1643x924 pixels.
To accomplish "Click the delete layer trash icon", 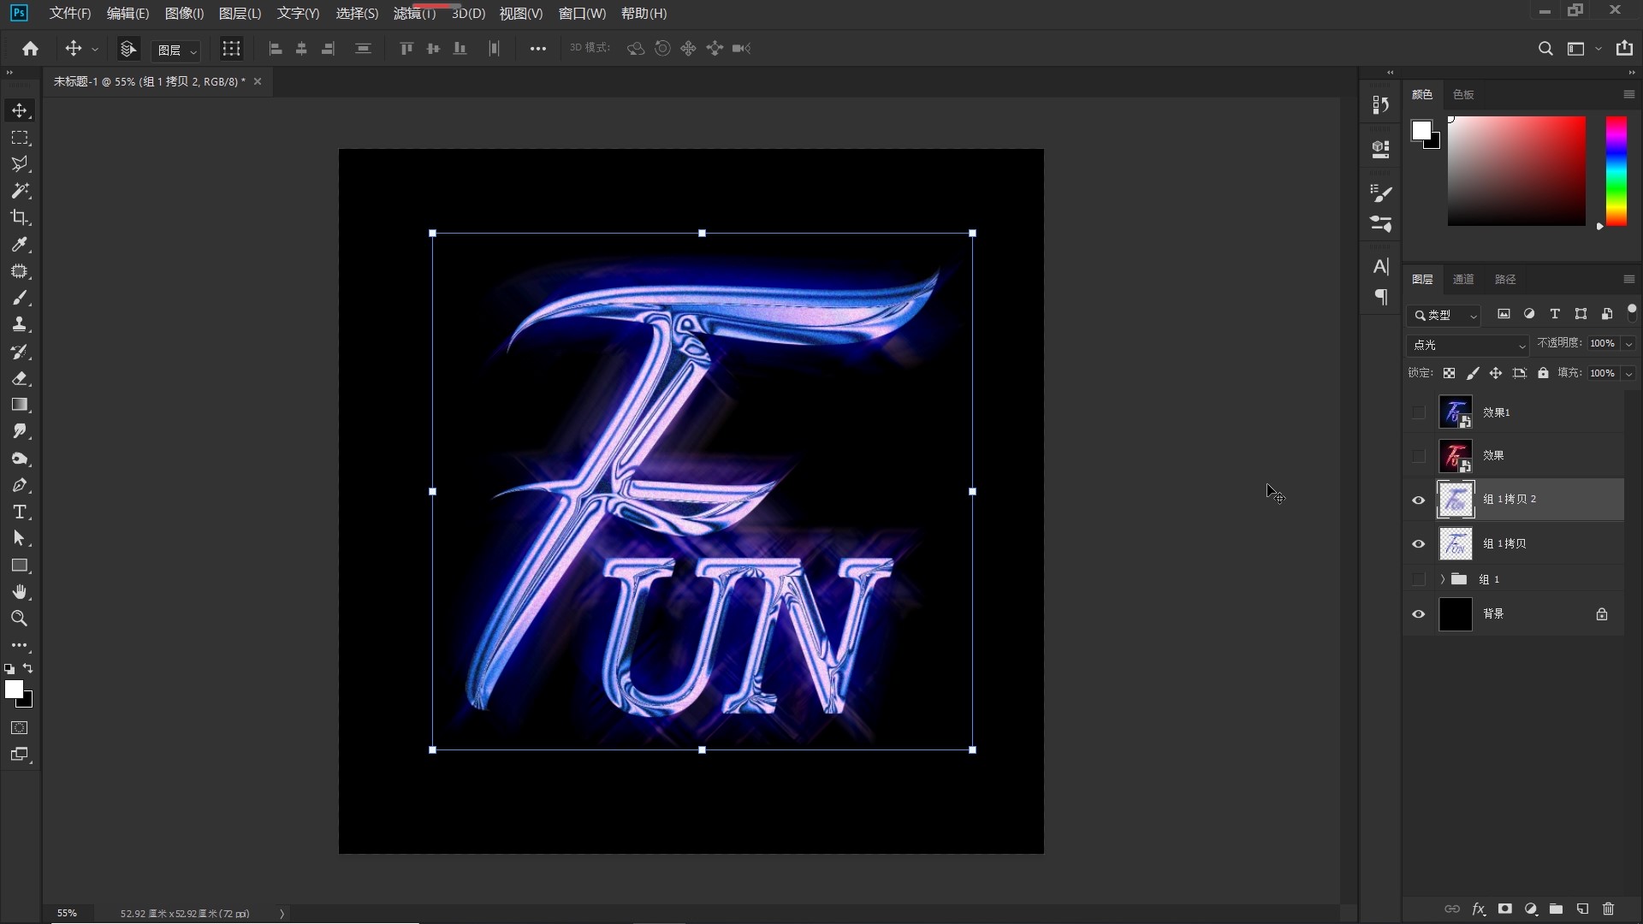I will point(1608,909).
